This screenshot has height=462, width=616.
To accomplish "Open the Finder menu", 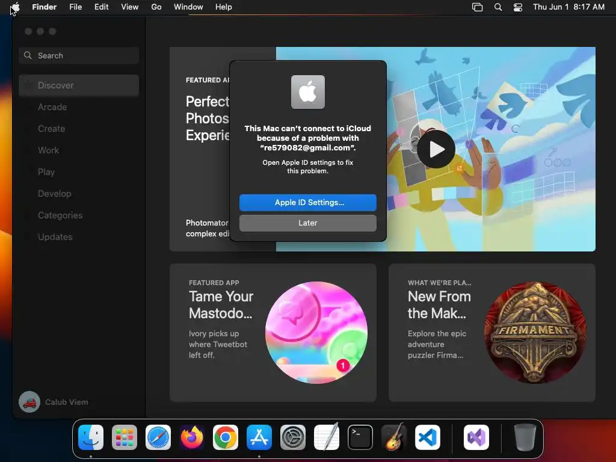I will tap(44, 7).
